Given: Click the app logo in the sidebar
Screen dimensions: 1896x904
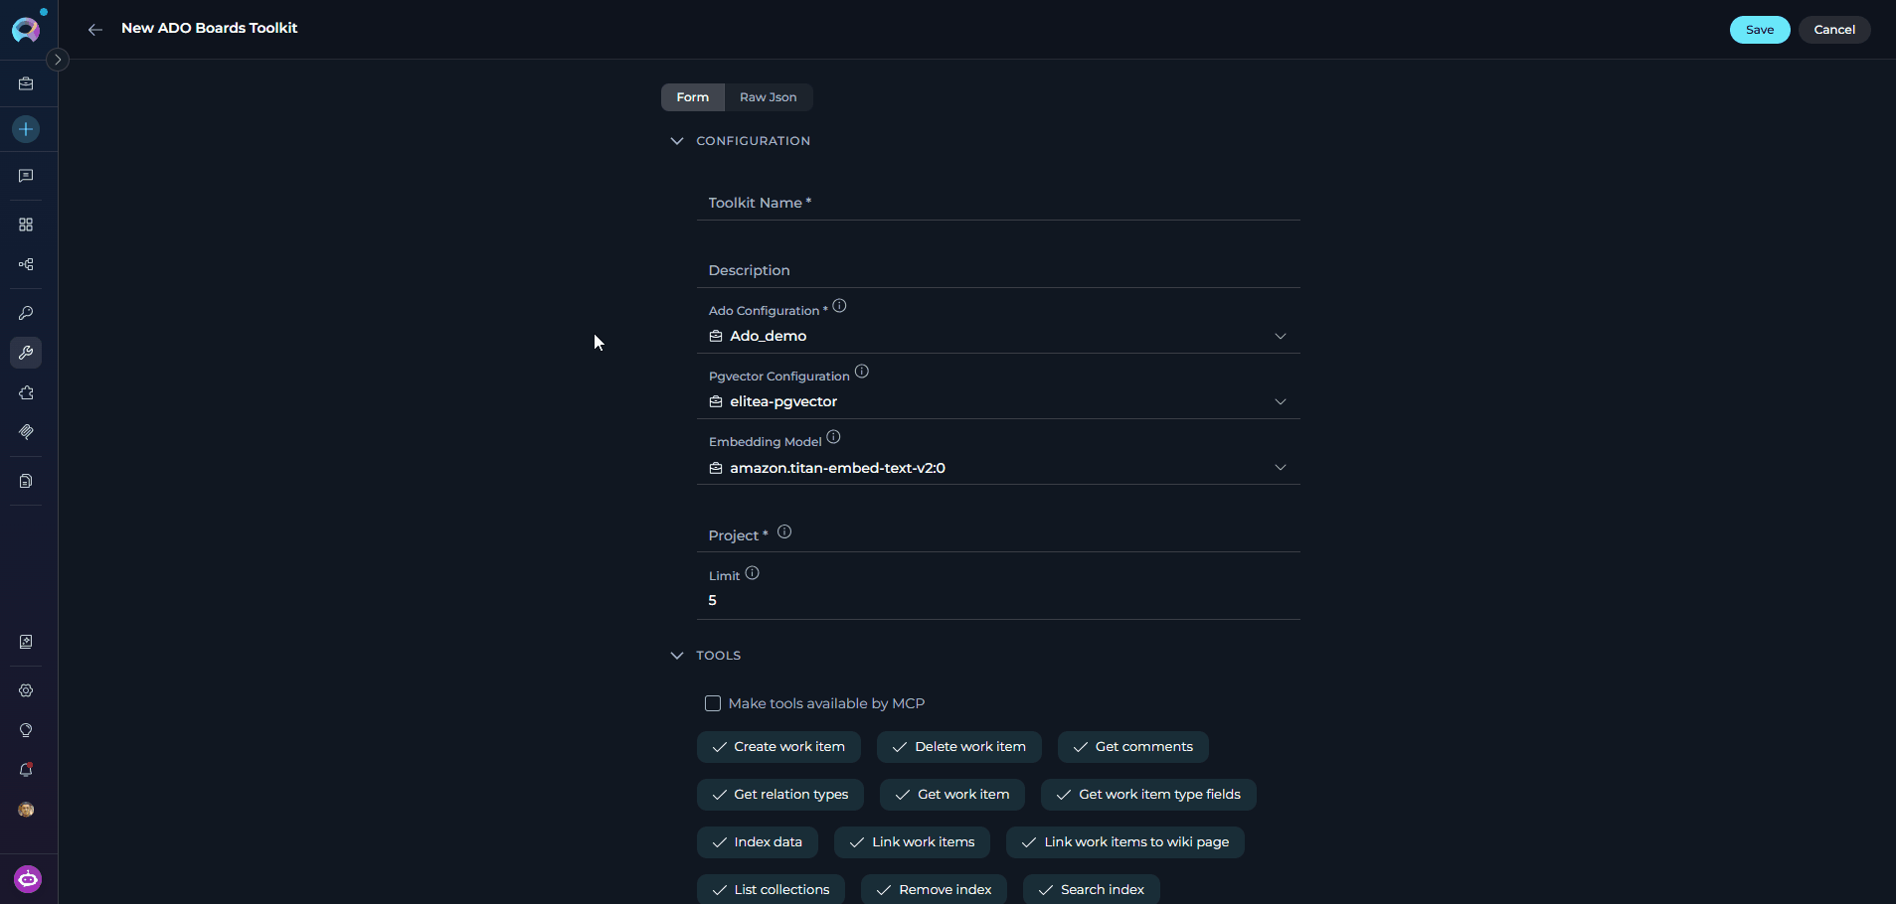Looking at the screenshot, I should pyautogui.click(x=26, y=29).
